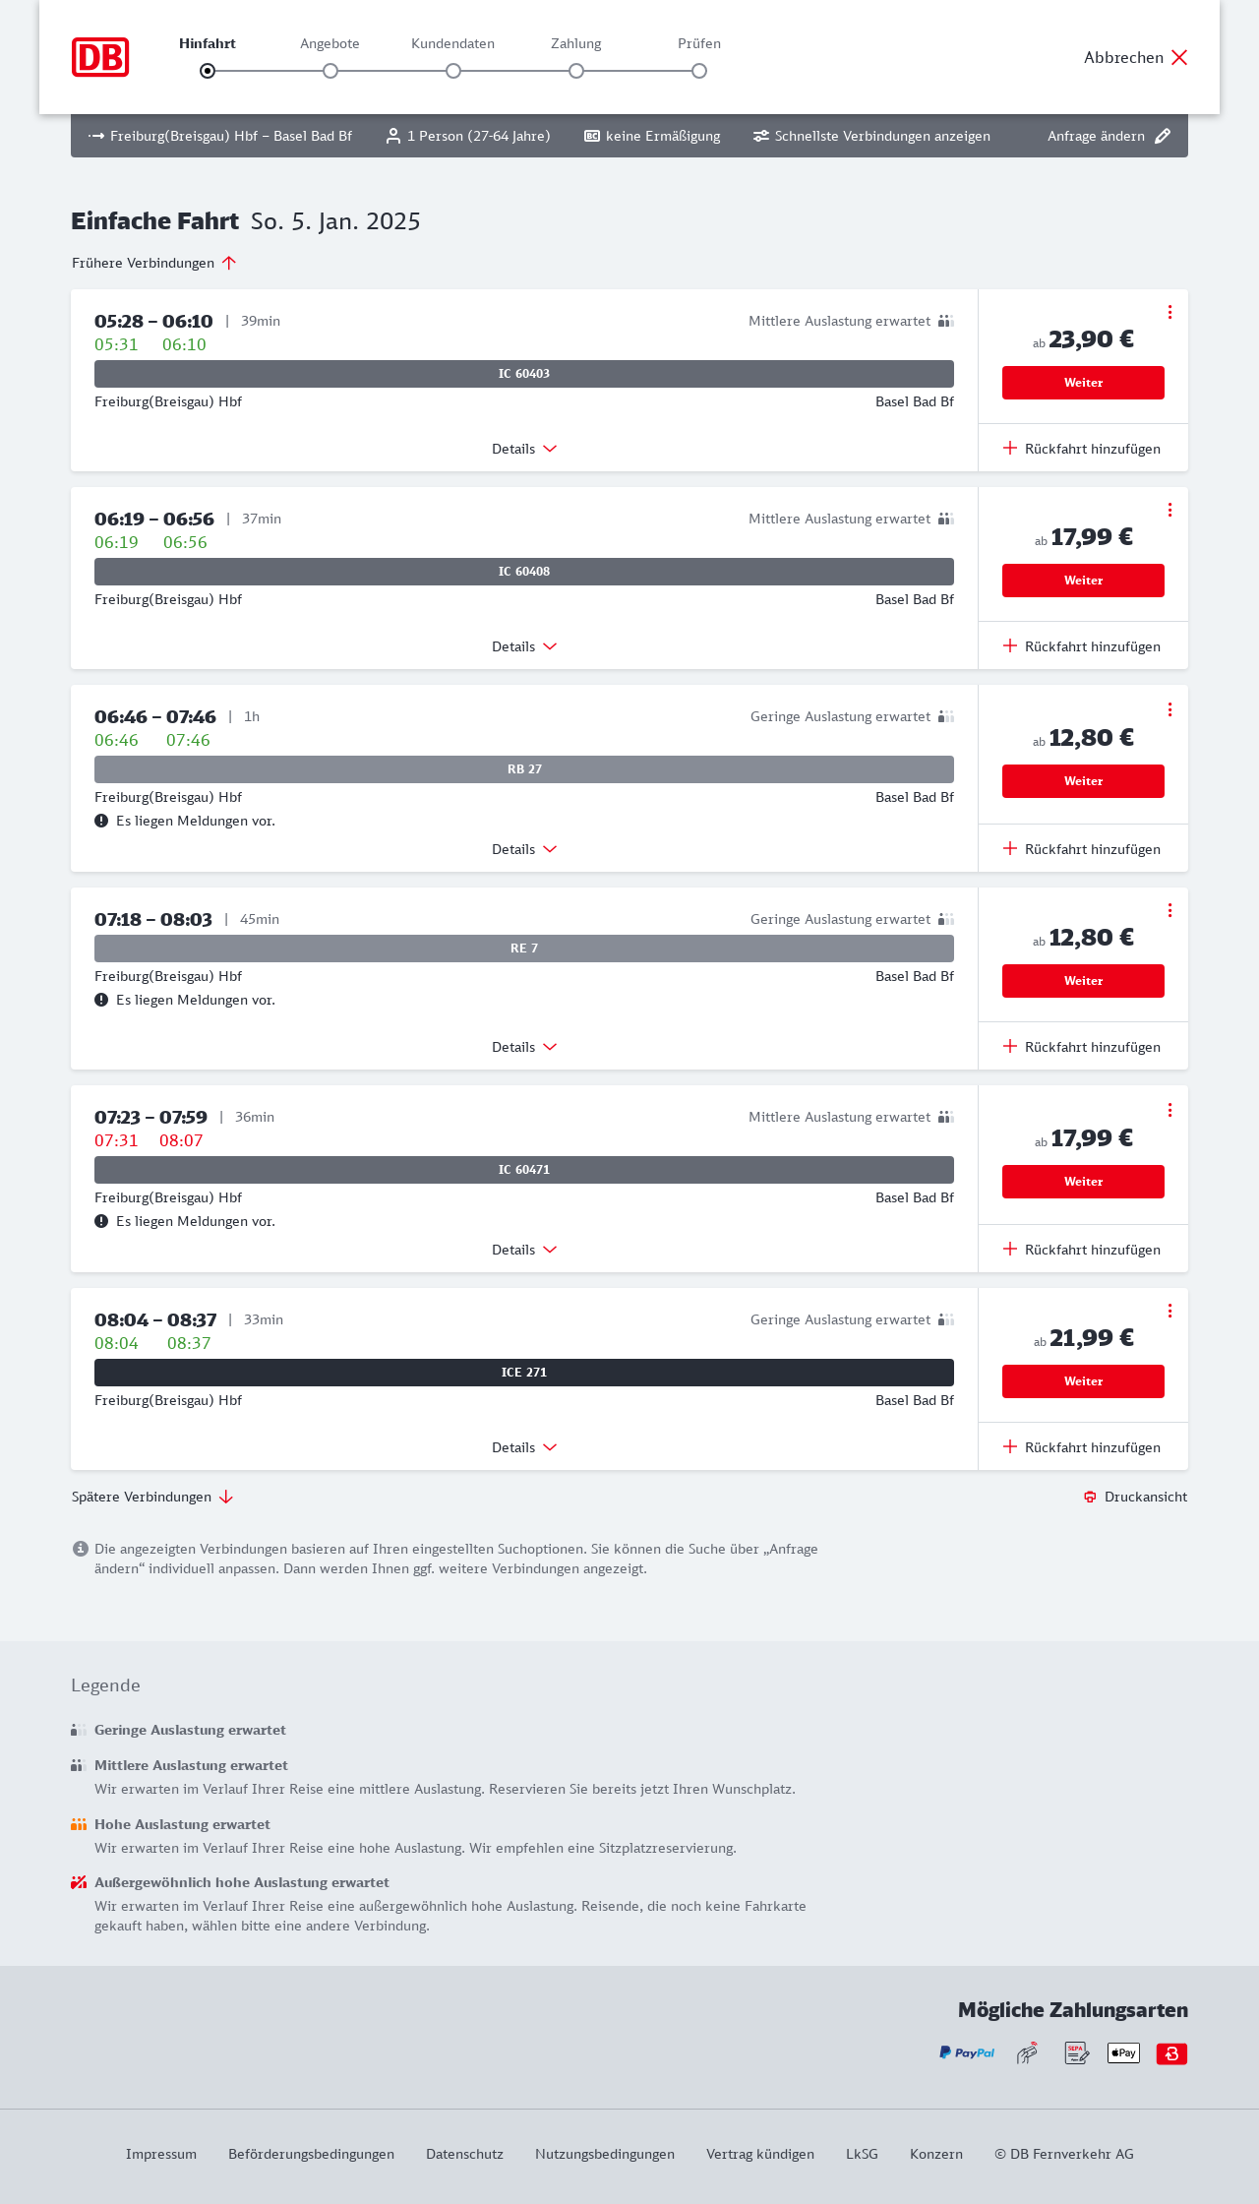Select the Zahlung step circle
This screenshot has height=2204, width=1259.
pyautogui.click(x=576, y=71)
